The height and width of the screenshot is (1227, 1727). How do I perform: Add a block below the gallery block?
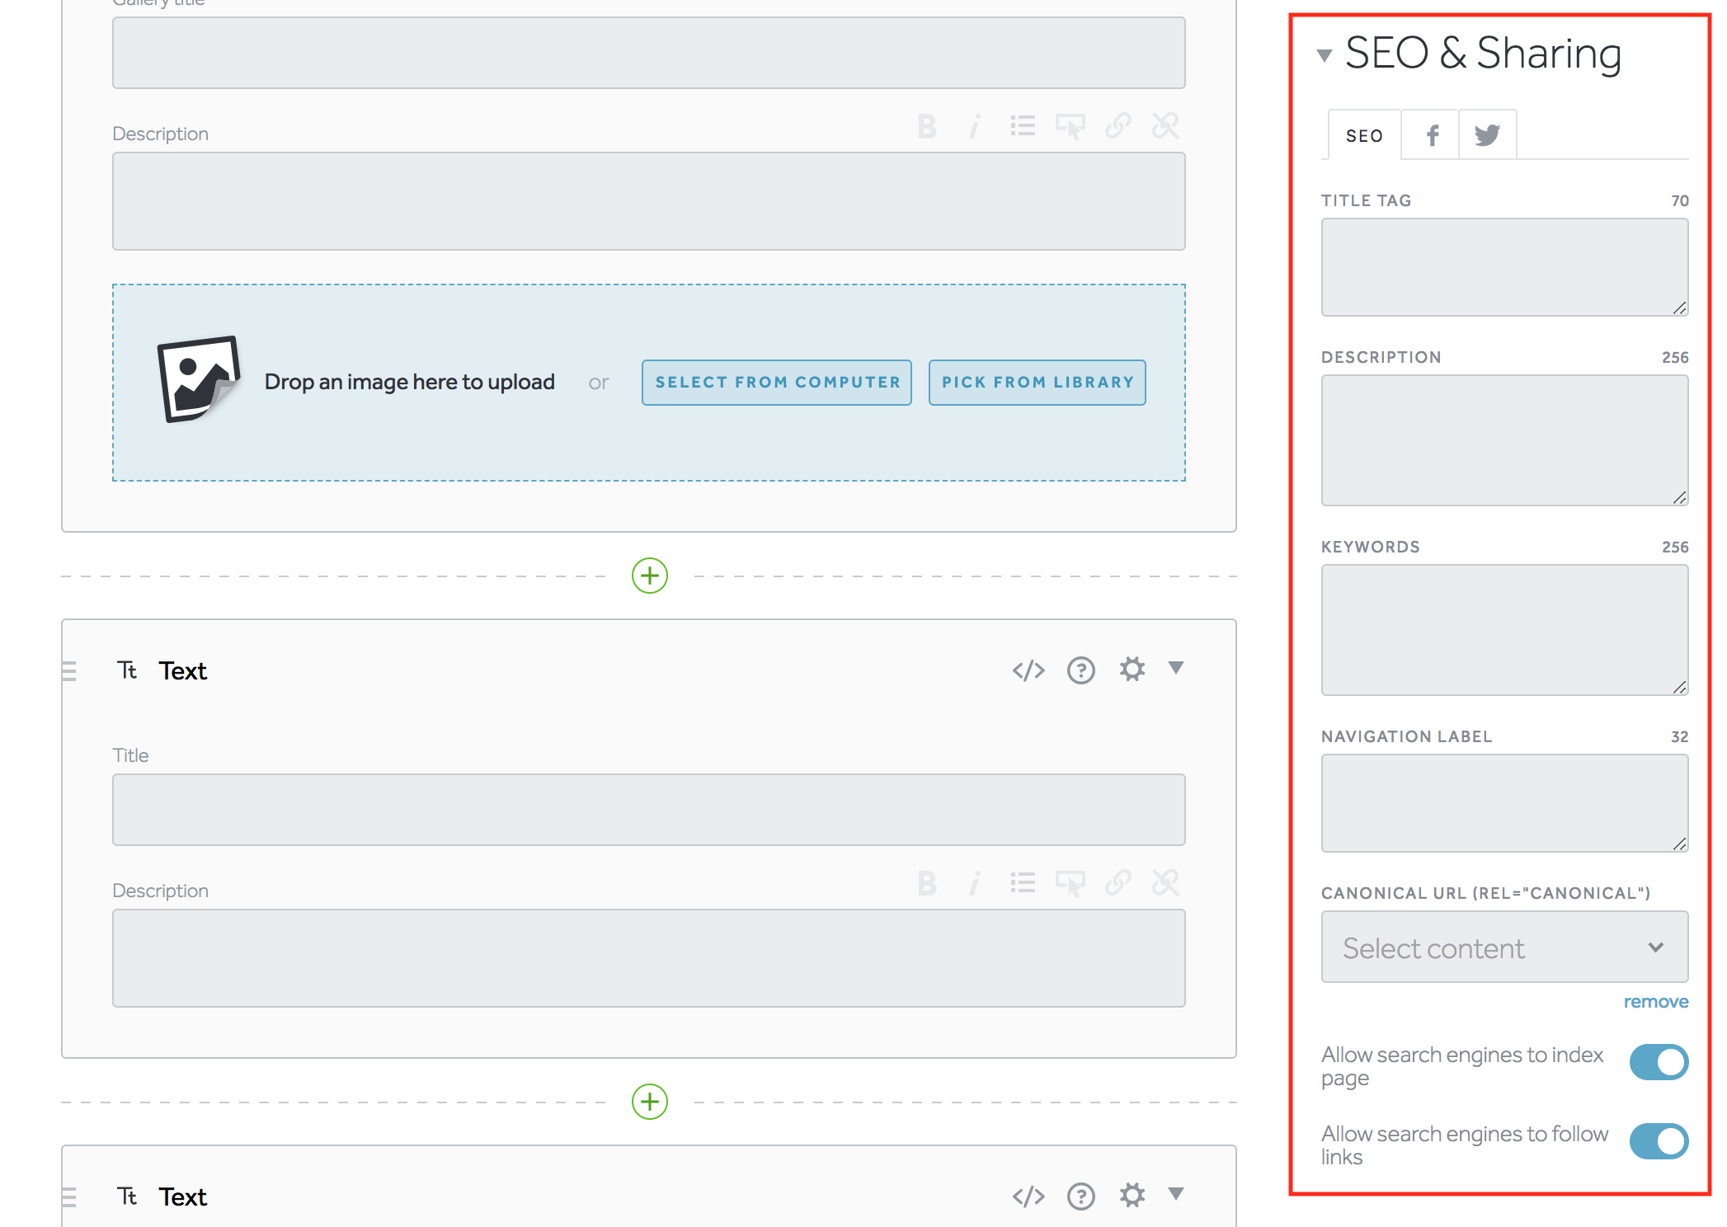pyautogui.click(x=650, y=576)
